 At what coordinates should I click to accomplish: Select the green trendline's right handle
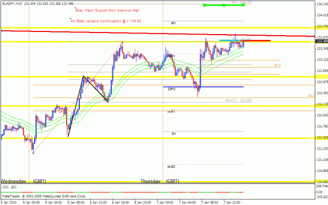[x=244, y=5]
